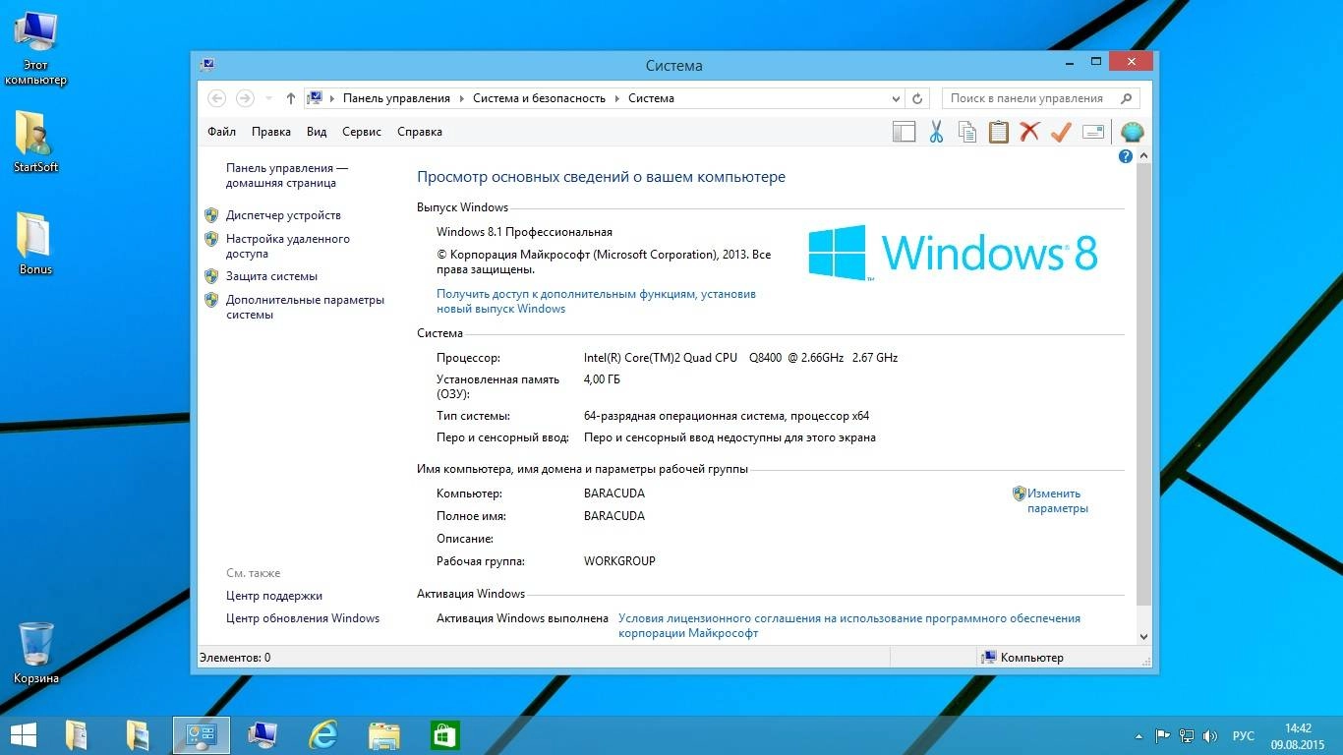Open Защита системы link
Image resolution: width=1343 pixels, height=755 pixels.
271,276
